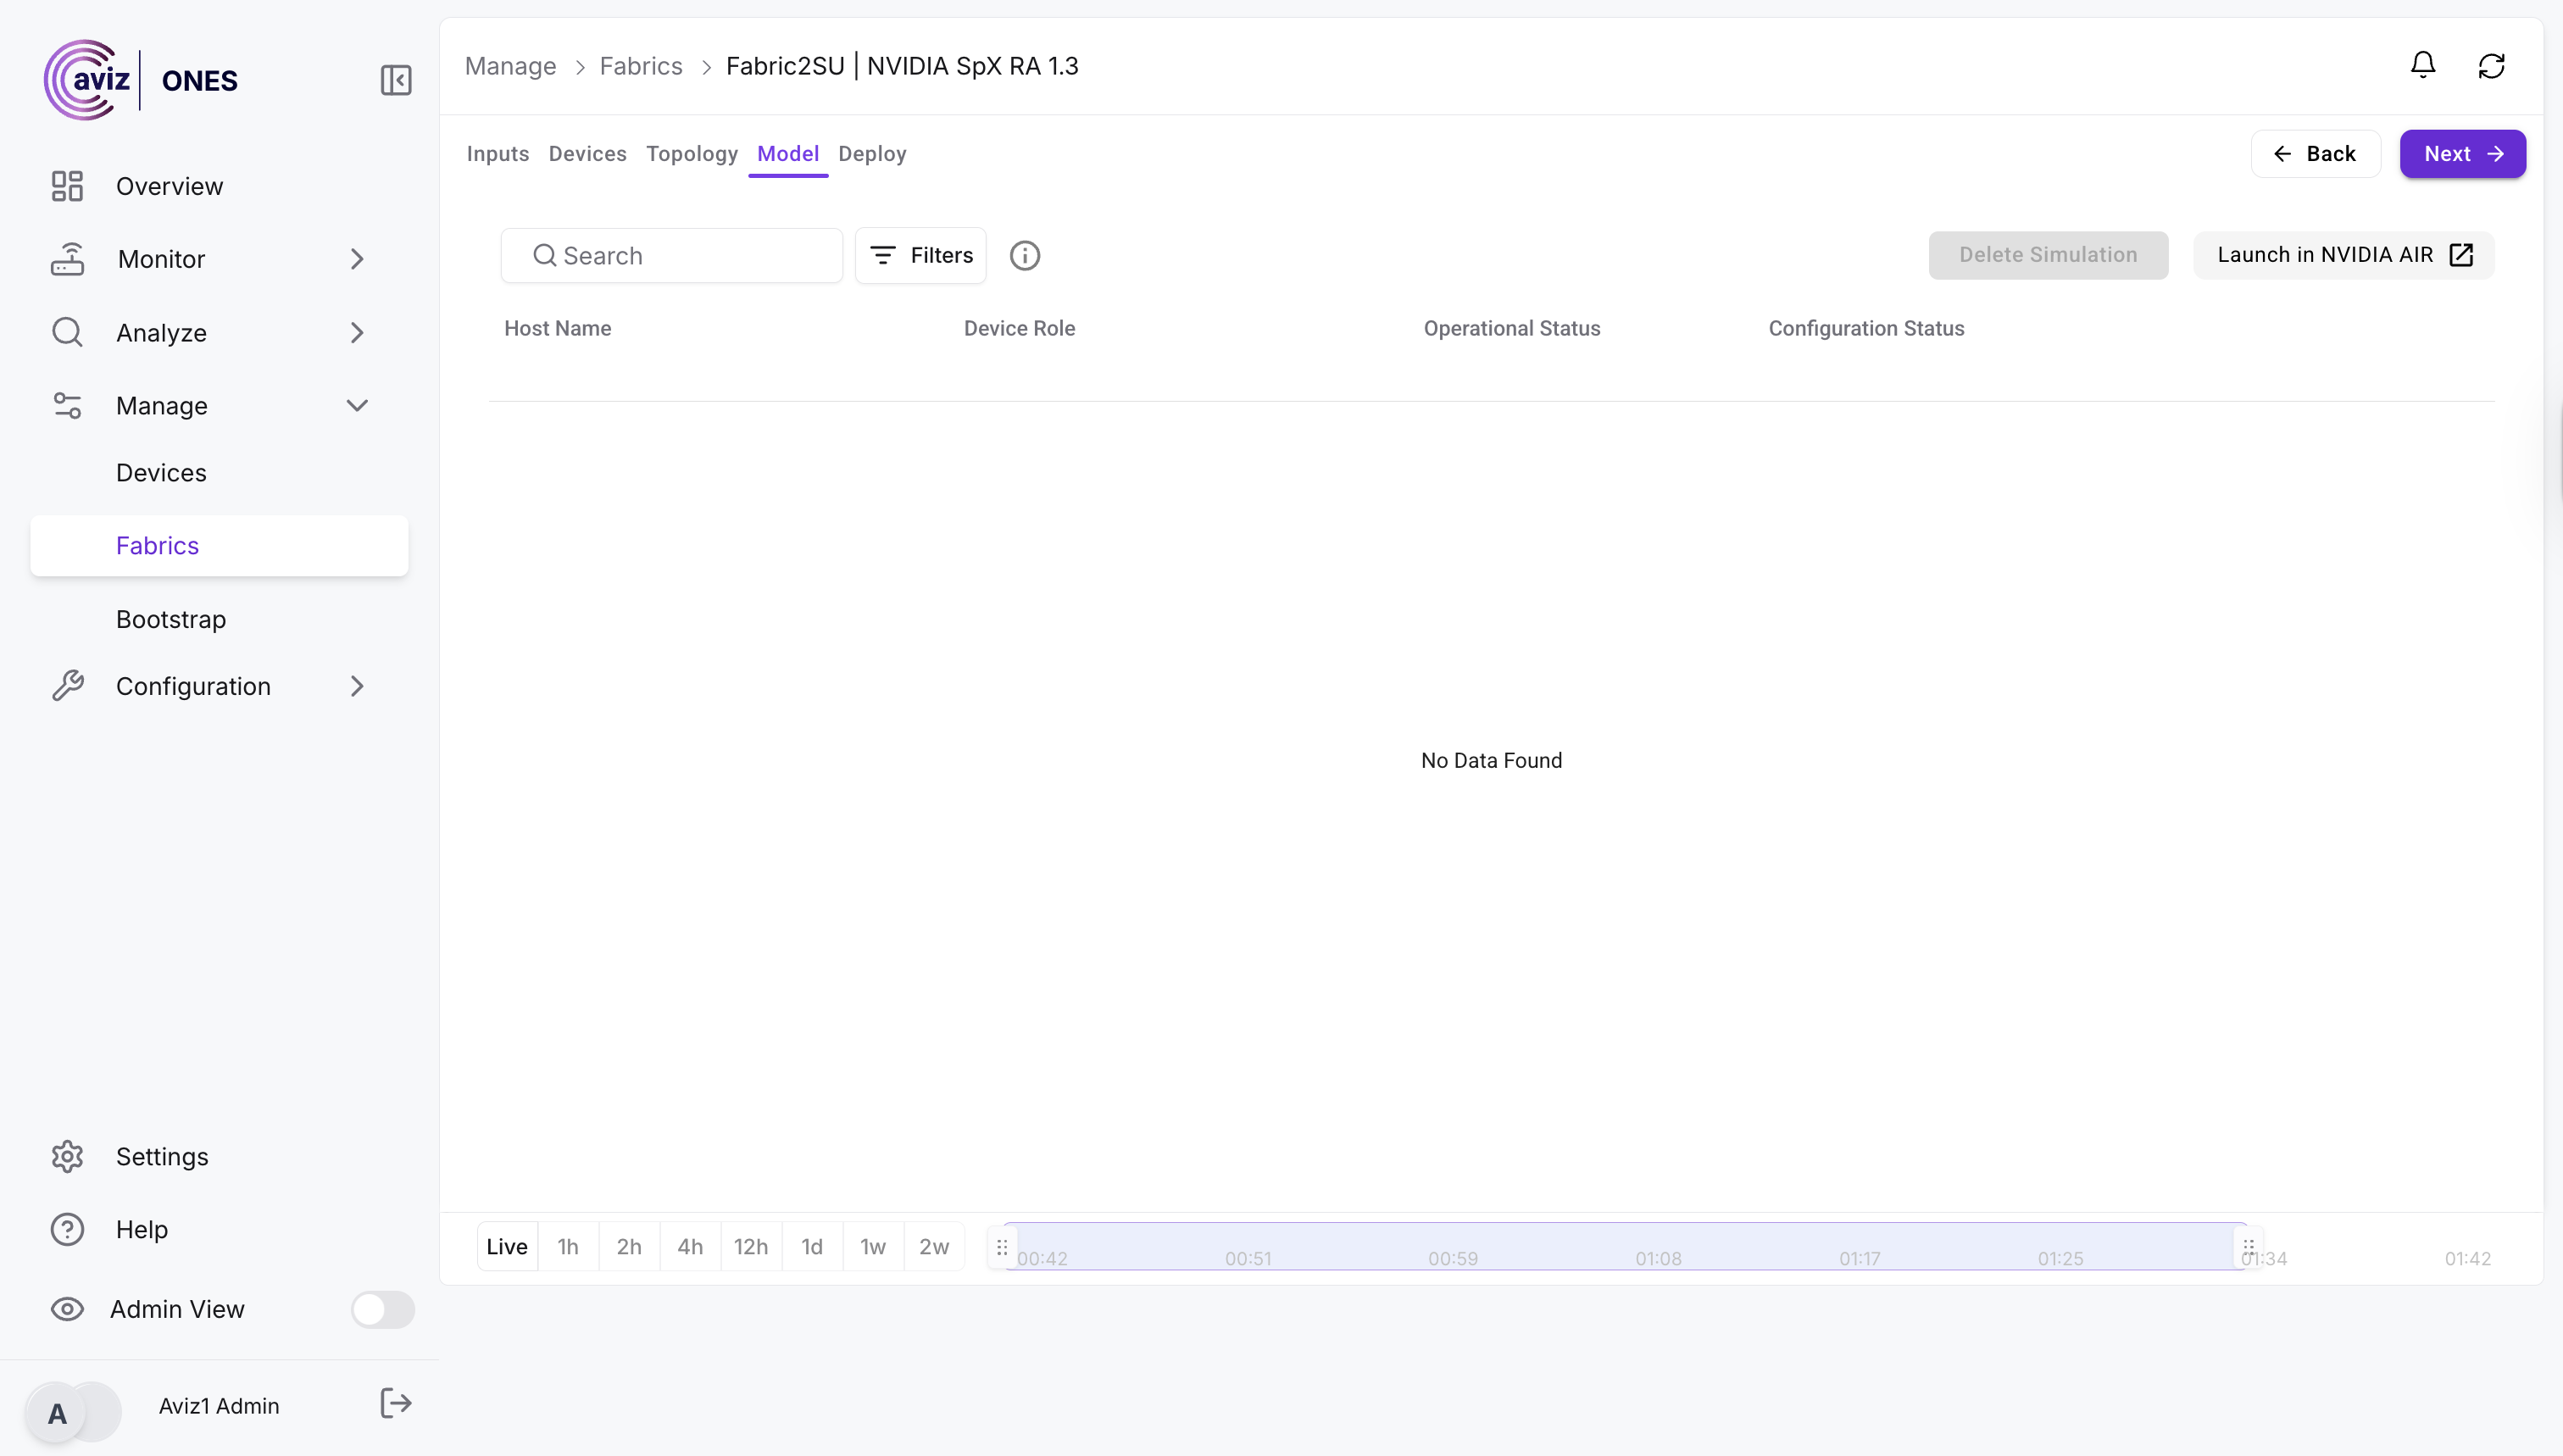This screenshot has width=2563, height=1456.
Task: Select the Live time range option
Action: click(x=507, y=1246)
